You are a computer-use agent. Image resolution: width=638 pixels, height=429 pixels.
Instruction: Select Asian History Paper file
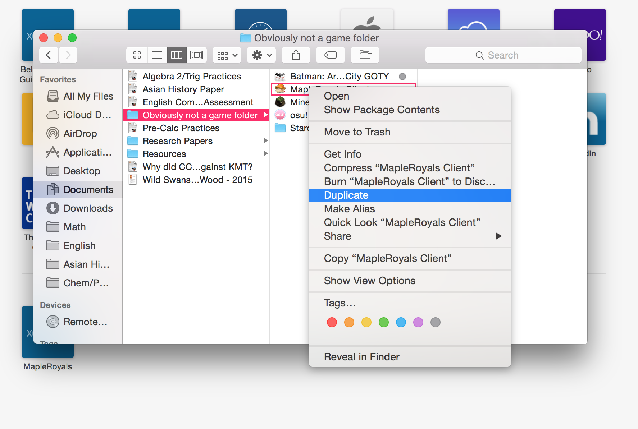point(196,89)
